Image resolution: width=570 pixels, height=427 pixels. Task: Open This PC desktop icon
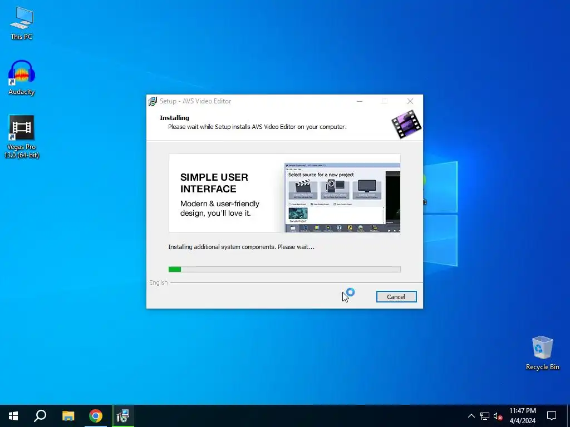click(22, 22)
